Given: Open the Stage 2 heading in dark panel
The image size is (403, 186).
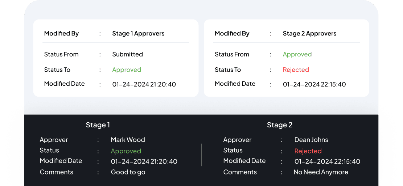Looking at the screenshot, I should (x=279, y=125).
